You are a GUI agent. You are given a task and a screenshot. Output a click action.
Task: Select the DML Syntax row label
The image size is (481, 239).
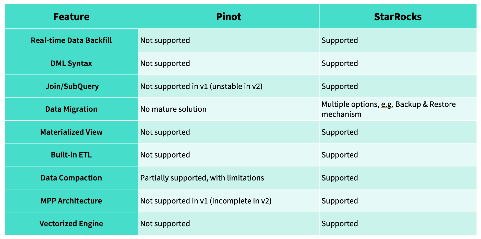(71, 63)
